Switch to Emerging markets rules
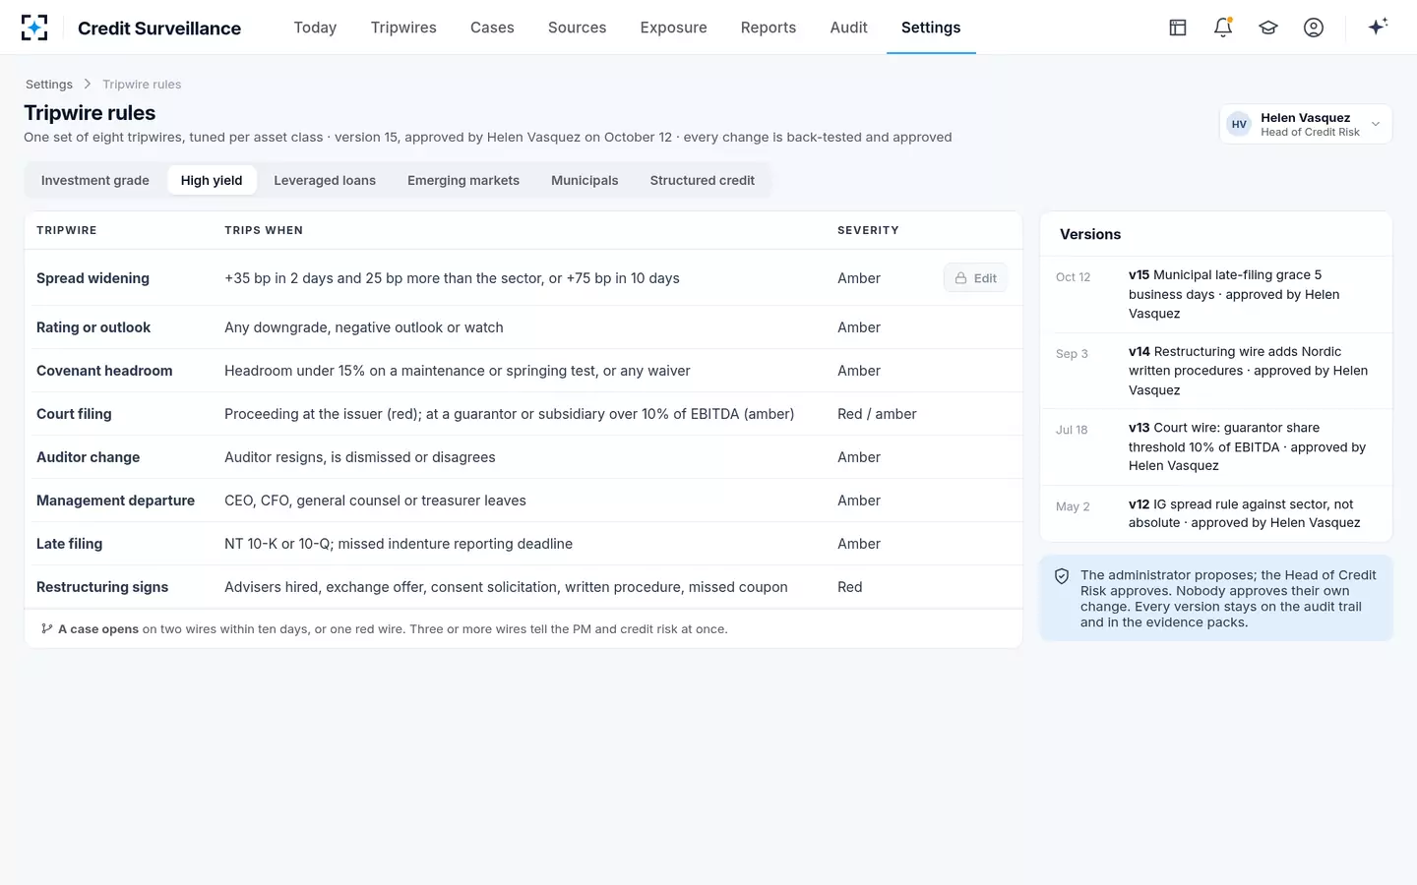 (463, 181)
